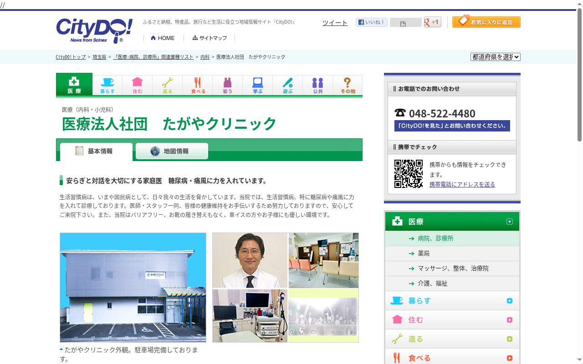Click the 携帯でチェック panel header
This screenshot has height=364, width=583.
pos(452,147)
